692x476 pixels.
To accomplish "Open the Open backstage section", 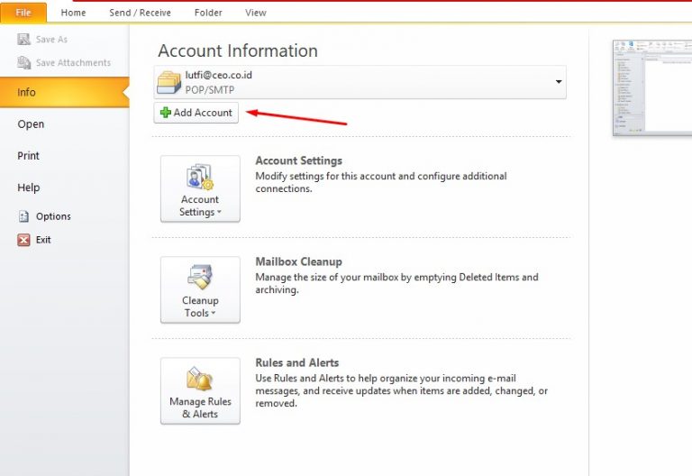I will pos(31,124).
